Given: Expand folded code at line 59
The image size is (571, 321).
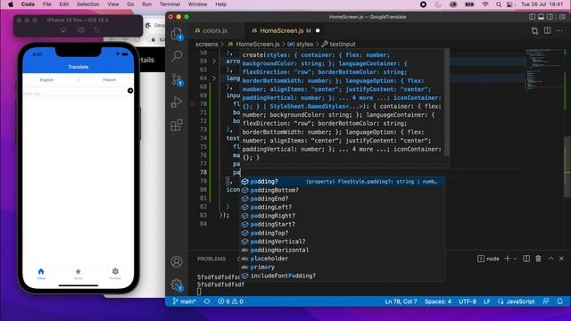Looking at the screenshot, I should 214,62.
